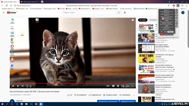Viewport: 189px width, 106px height.
Task: Click the НЕ НРАВИТСЯ dislike button
Action: point(80,95)
